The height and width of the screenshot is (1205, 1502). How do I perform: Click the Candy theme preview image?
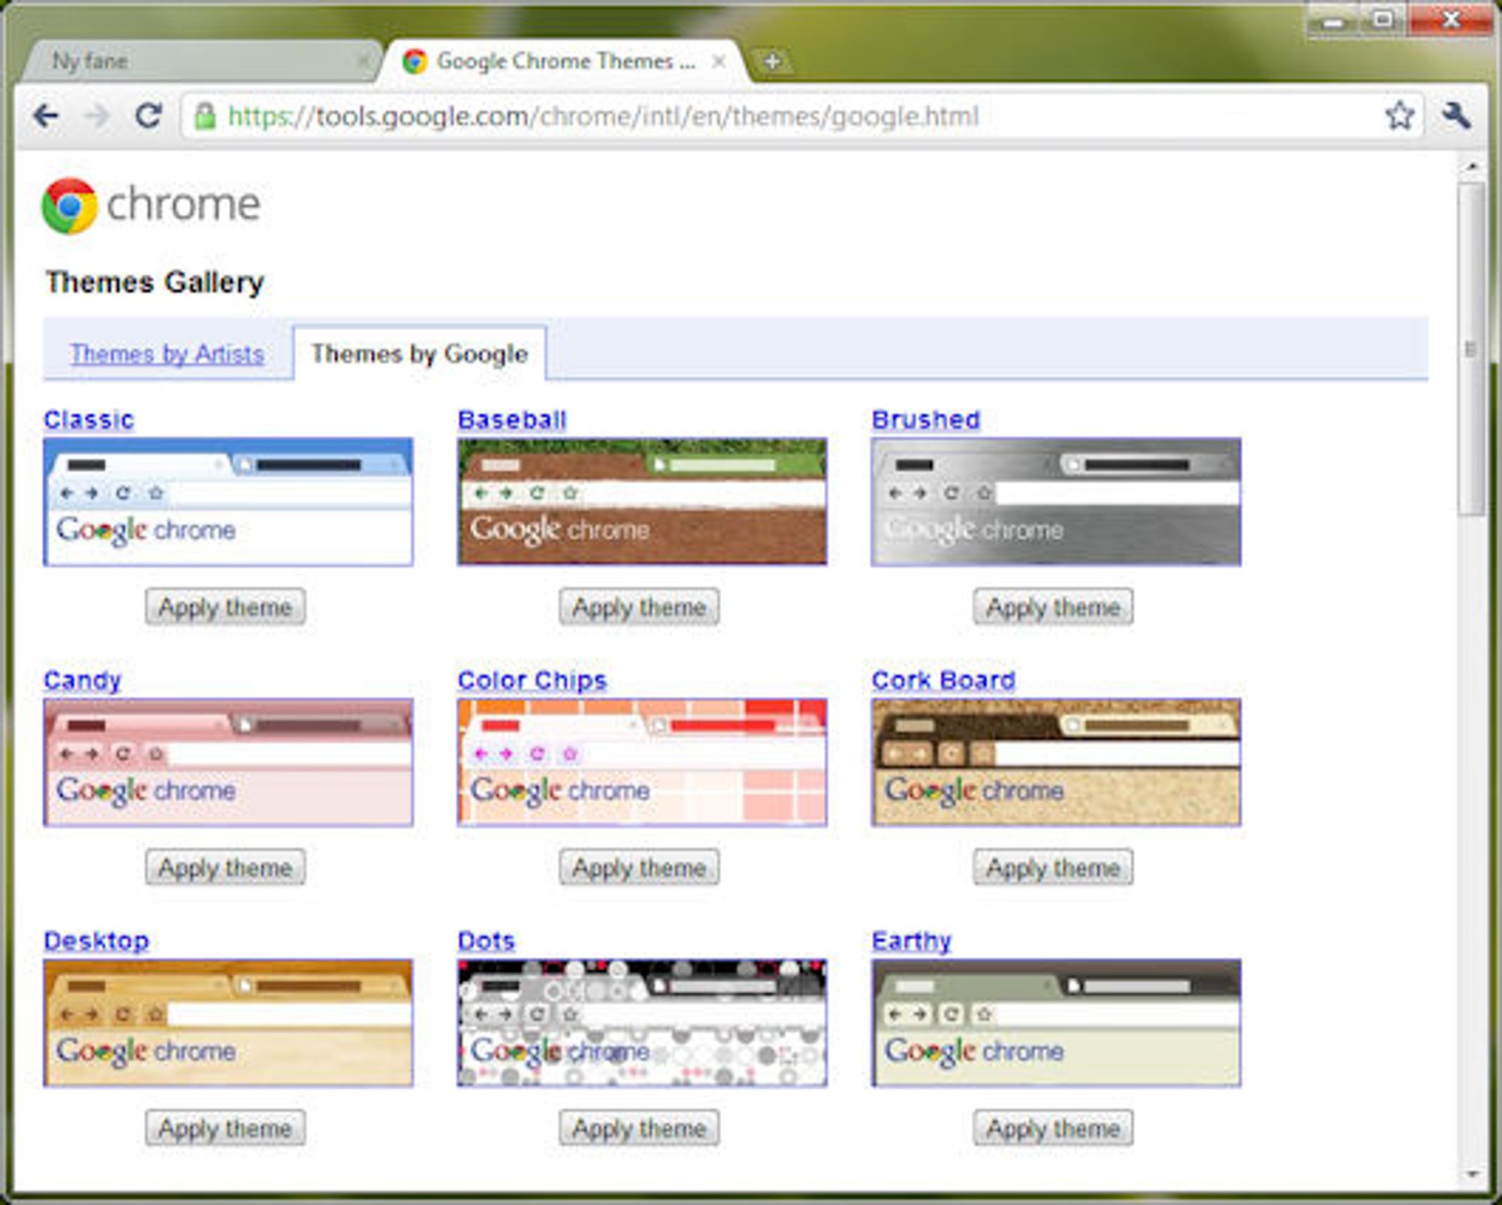[x=228, y=763]
